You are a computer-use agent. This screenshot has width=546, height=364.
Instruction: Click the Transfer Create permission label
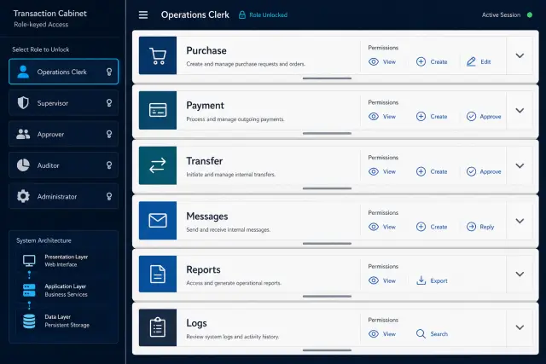(x=439, y=171)
